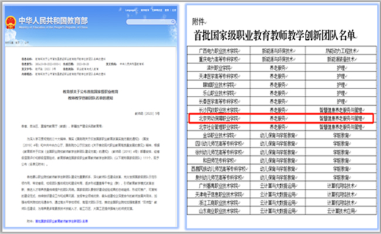Screen dimensions: 381x234
Task: Select the cell 热能动力工程技术
Action: coord(341,51)
